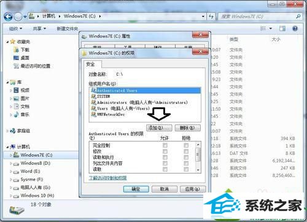Open the view options dropdown arrow
Image resolution: width=307 pixels, height=222 pixels.
271,28
